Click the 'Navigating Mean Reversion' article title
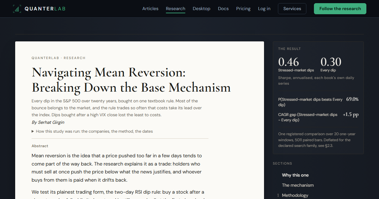Viewport: 379px width, 199px height. (131, 80)
